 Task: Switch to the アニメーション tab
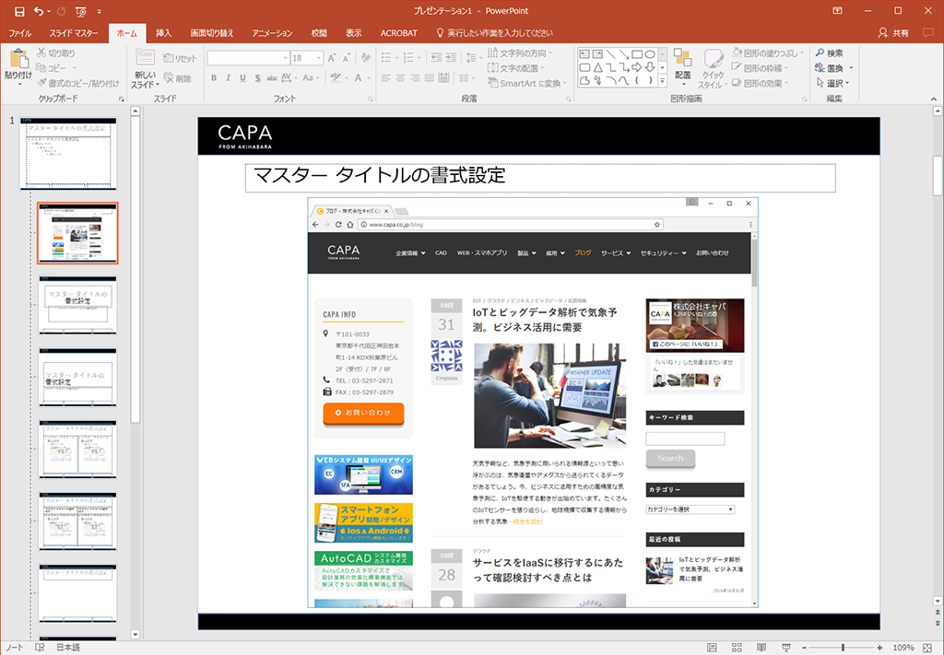[x=272, y=33]
